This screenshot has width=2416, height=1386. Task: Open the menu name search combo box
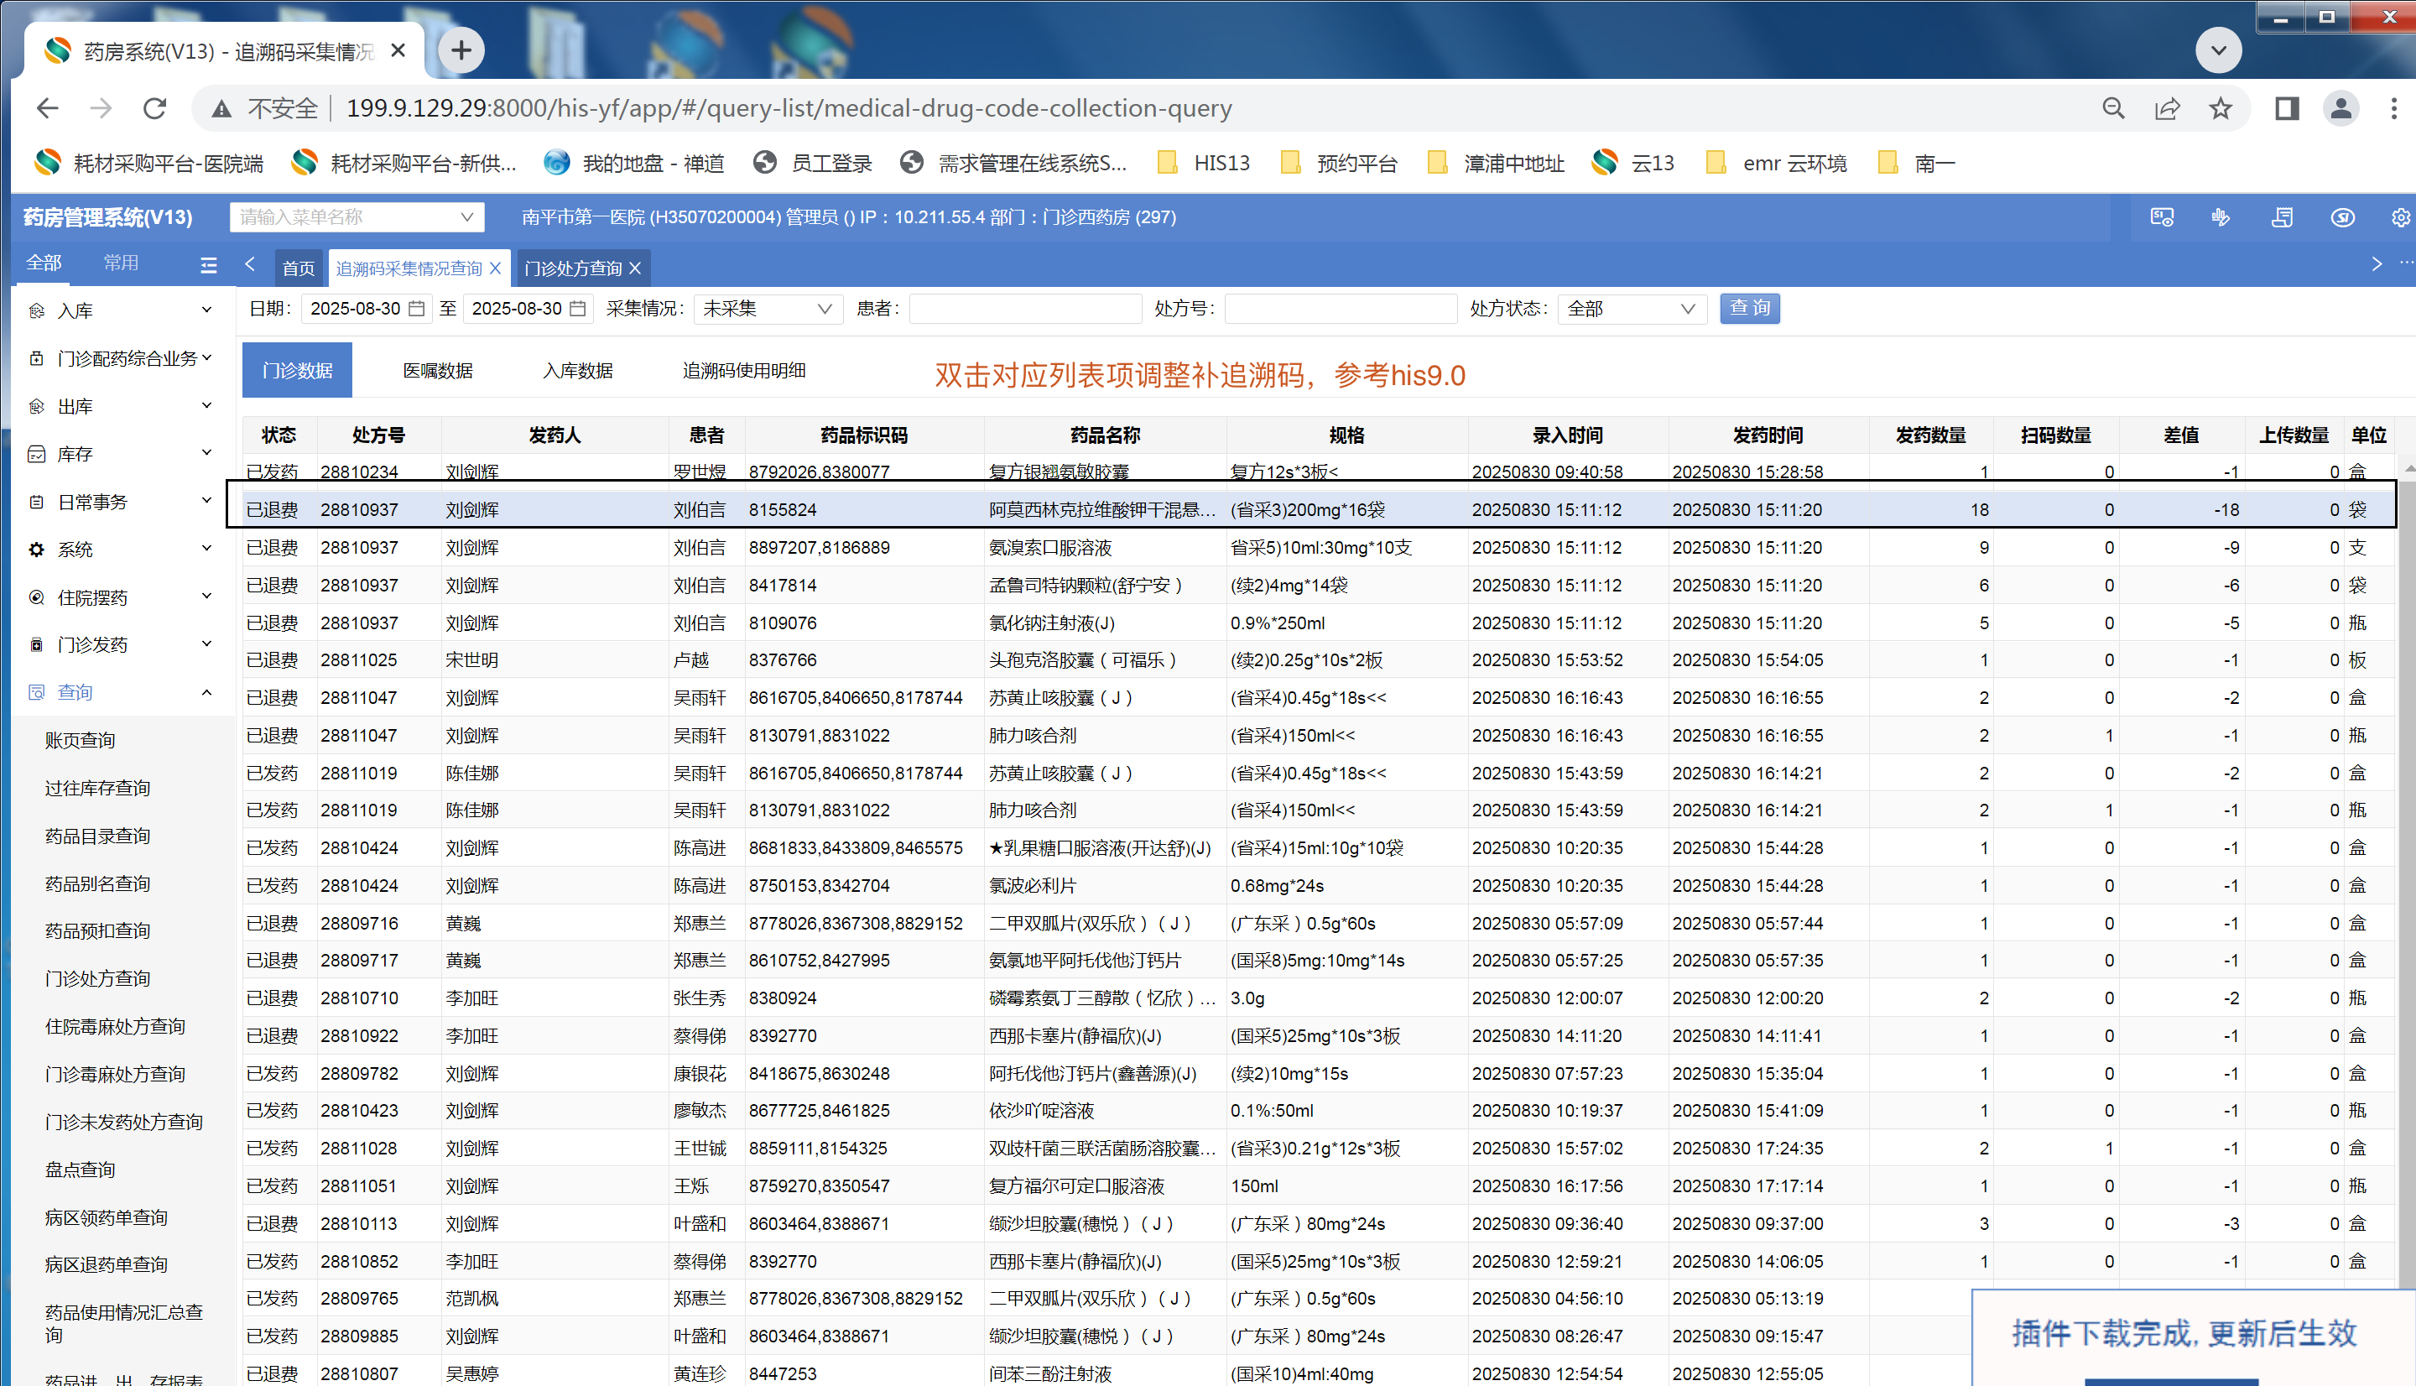[356, 217]
